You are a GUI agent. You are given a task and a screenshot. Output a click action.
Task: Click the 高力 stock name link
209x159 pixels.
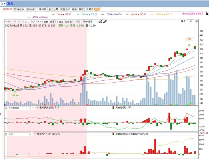(x=10, y=4)
